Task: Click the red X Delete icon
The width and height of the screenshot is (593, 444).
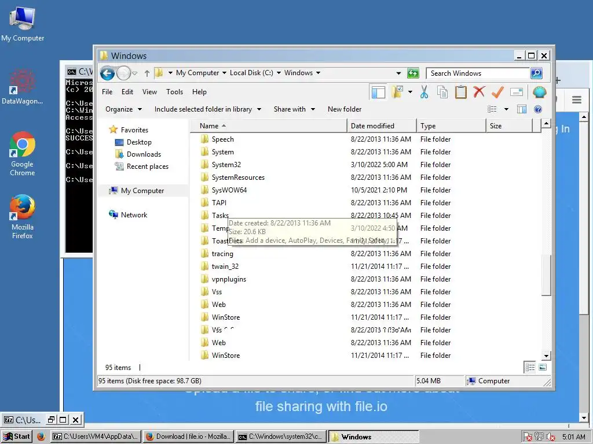Action: click(x=479, y=92)
